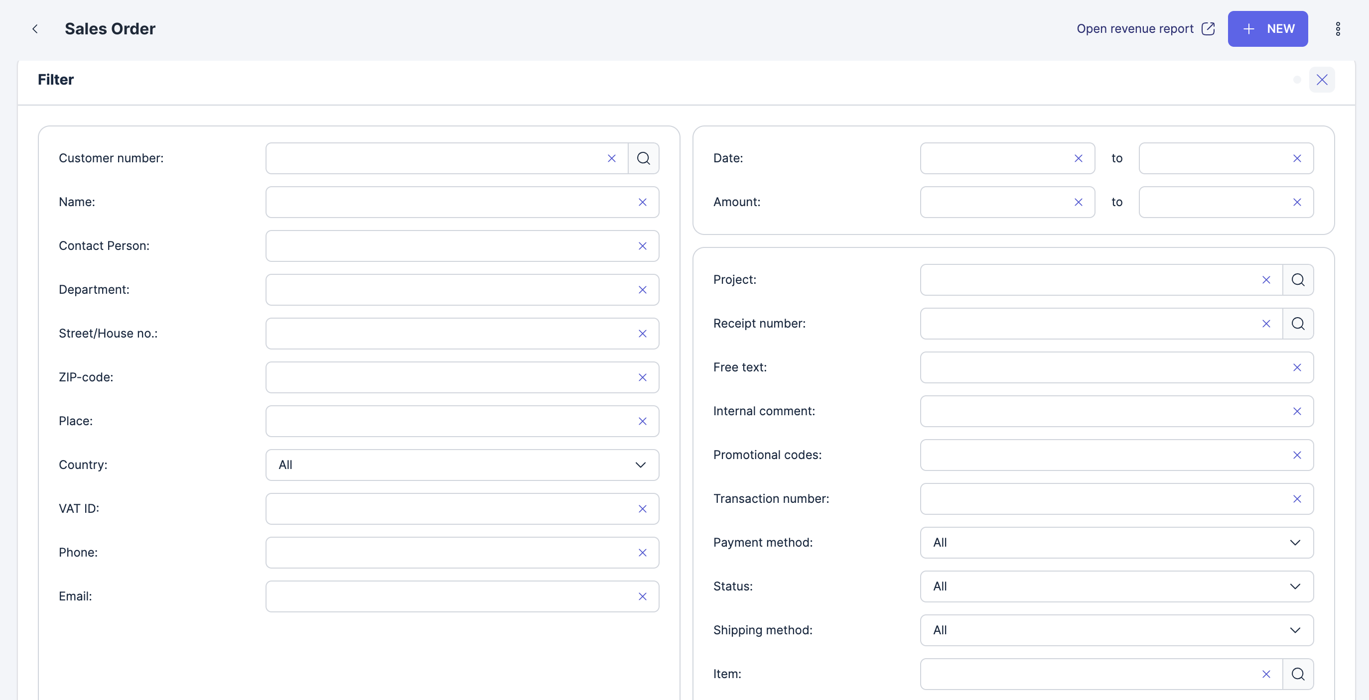Image resolution: width=1369 pixels, height=700 pixels.
Task: Clear the Date from field
Action: click(x=1078, y=158)
